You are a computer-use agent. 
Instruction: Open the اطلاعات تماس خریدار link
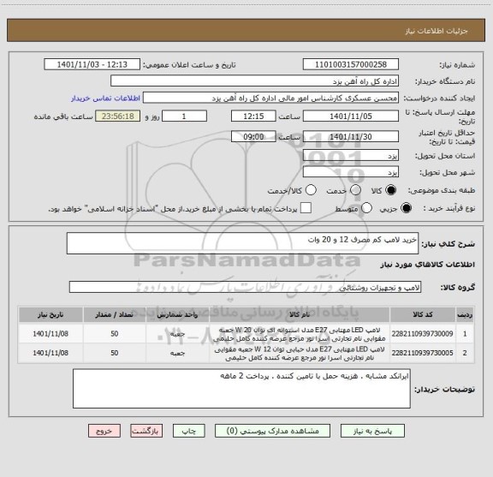pos(105,98)
